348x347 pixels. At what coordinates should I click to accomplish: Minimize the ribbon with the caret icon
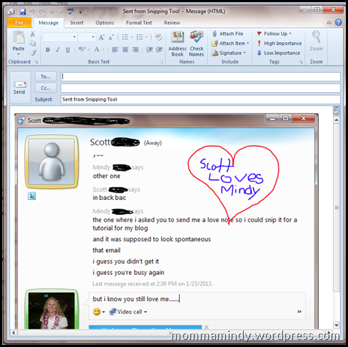329,23
